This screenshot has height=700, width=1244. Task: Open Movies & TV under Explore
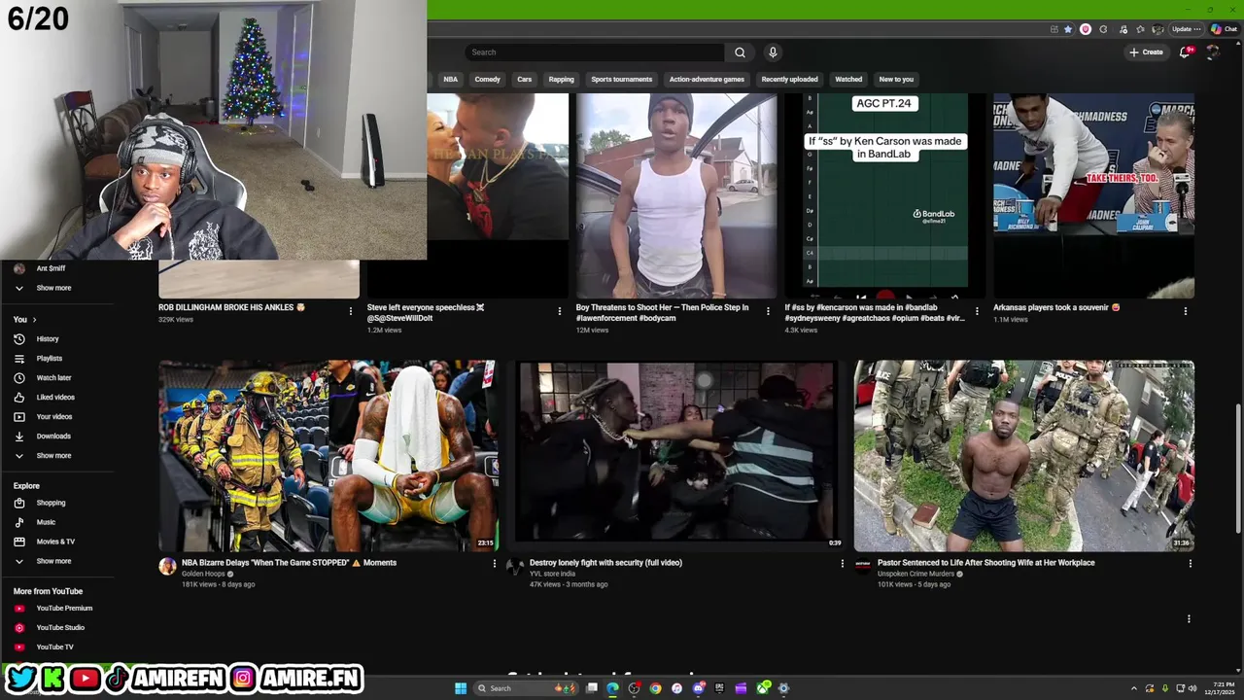coord(56,542)
